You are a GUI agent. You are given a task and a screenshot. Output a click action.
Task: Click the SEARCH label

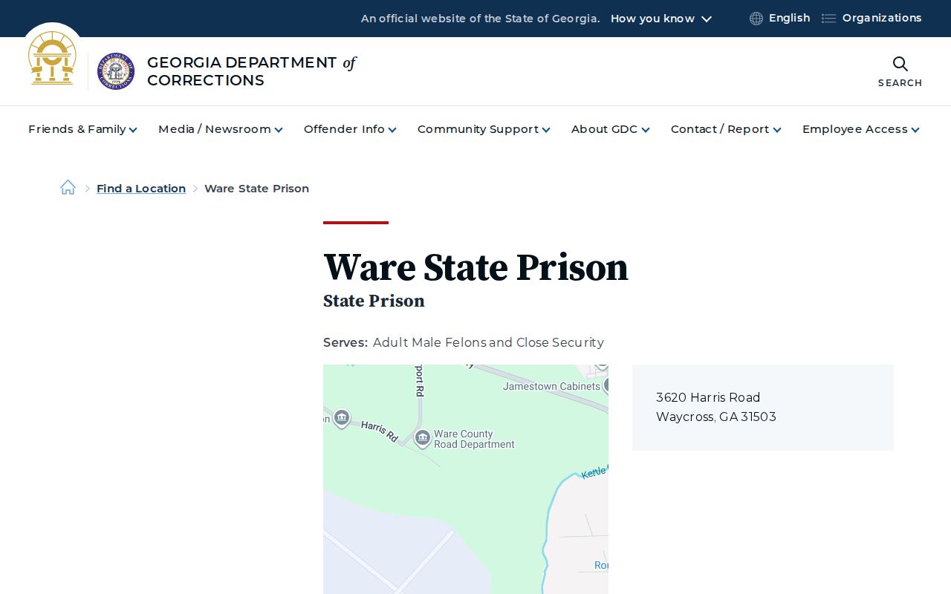(900, 83)
